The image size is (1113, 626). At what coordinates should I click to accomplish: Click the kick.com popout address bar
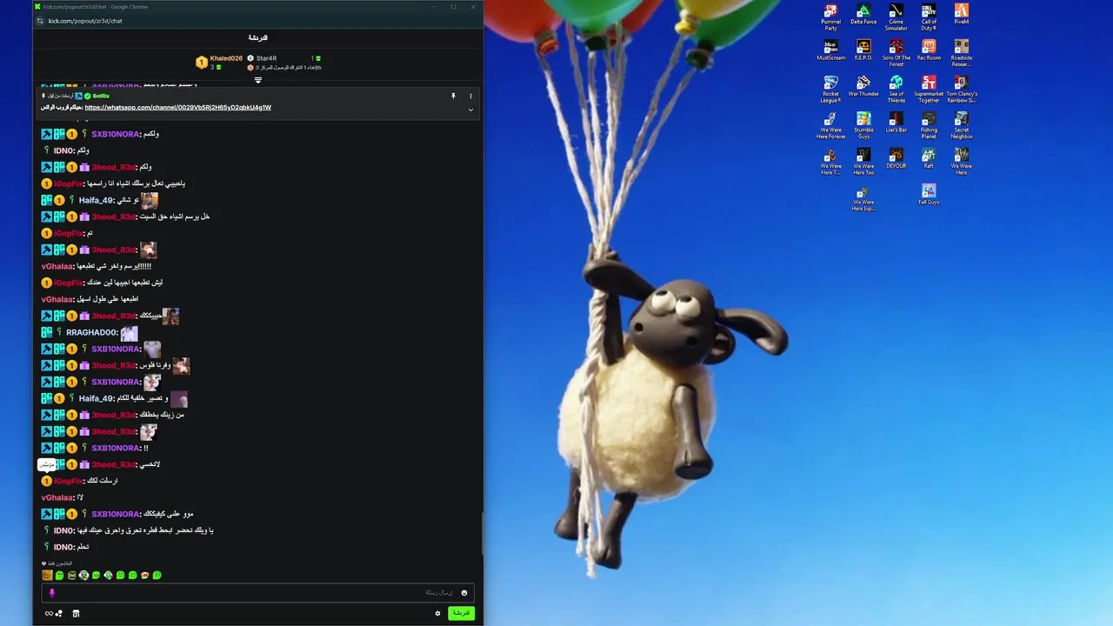[85, 21]
